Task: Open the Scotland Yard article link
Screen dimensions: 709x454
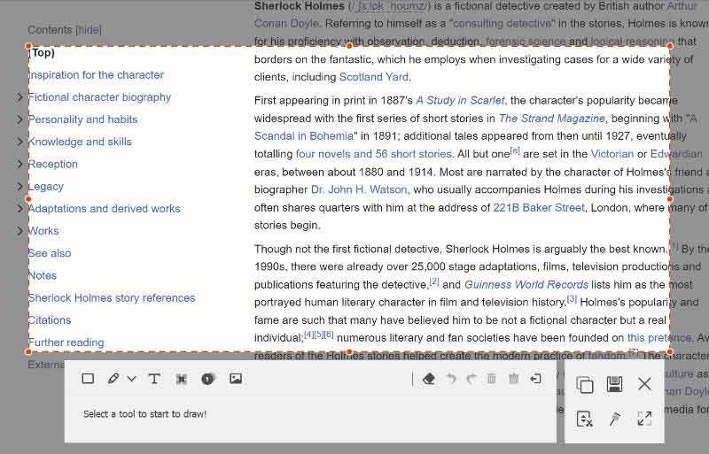Action: [374, 77]
